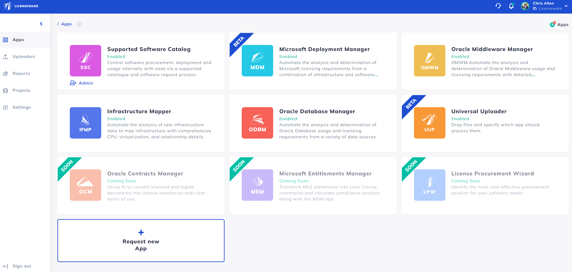The width and height of the screenshot is (572, 272).
Task: Open the IFMP app tile icon
Action: point(86,123)
